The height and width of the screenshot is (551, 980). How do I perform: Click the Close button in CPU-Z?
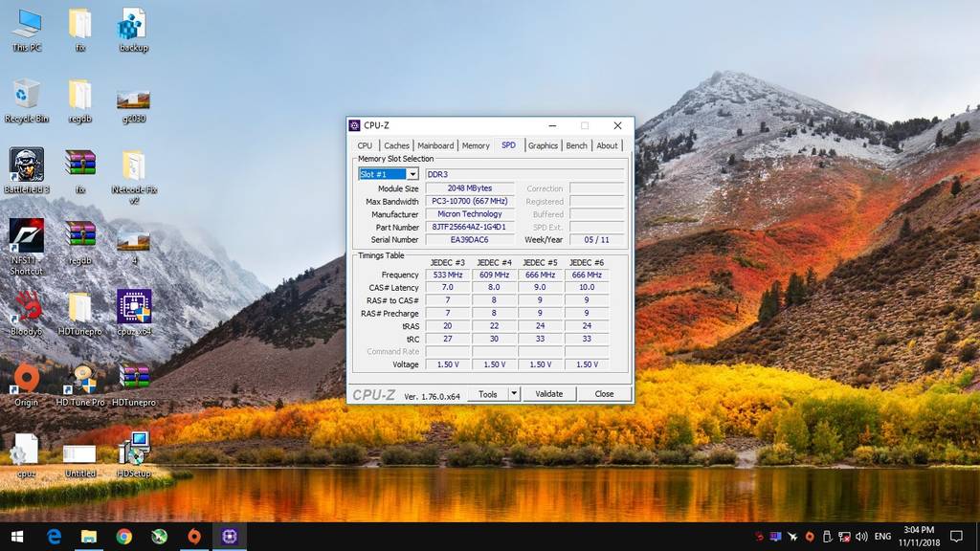pos(604,393)
